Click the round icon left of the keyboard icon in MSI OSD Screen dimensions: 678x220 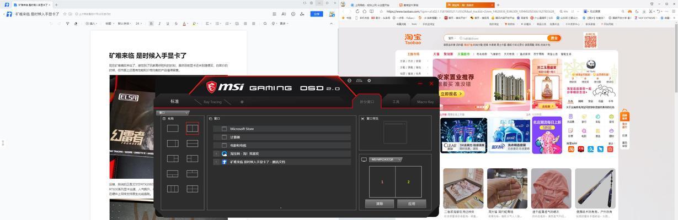tap(349, 80)
